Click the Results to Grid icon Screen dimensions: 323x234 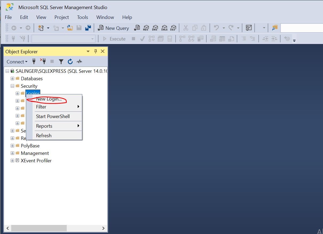tap(222, 39)
